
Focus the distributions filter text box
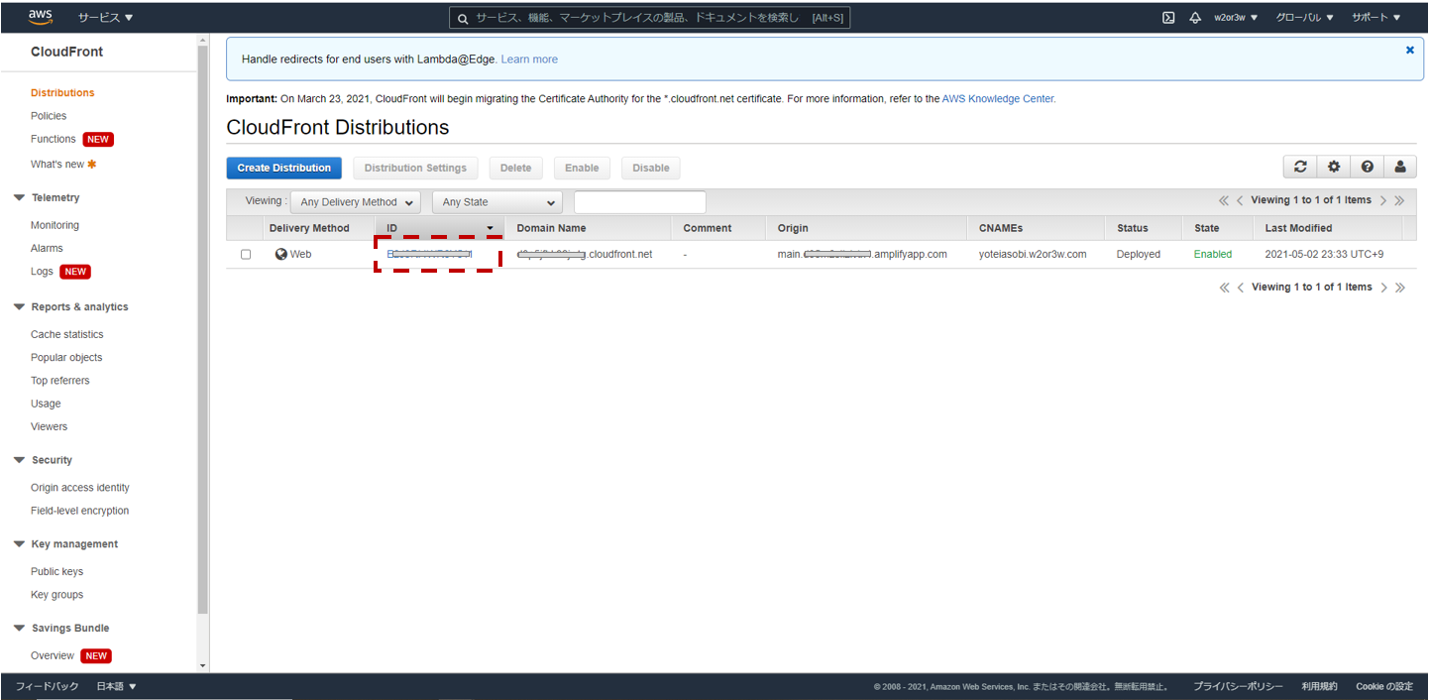pyautogui.click(x=640, y=202)
